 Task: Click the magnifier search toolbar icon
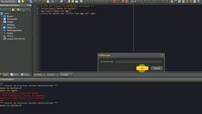(x=62, y=2)
